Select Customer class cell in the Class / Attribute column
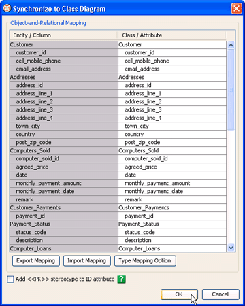Viewport: 245px width, 306px height. pyautogui.click(x=172, y=44)
